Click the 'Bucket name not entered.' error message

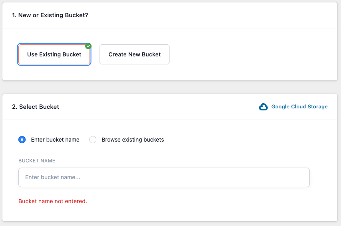coord(53,202)
